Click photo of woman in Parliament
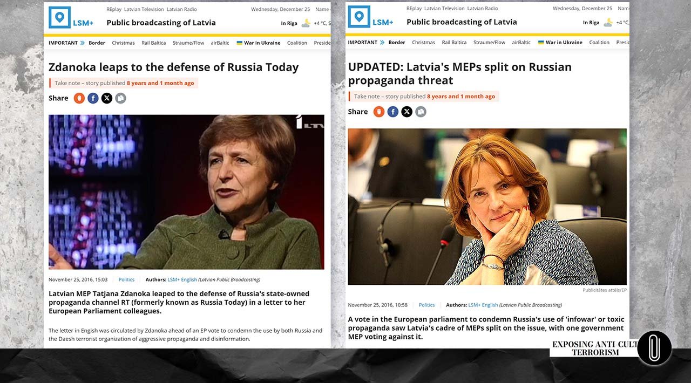Screen dimensions: 691x383 click(x=487, y=207)
